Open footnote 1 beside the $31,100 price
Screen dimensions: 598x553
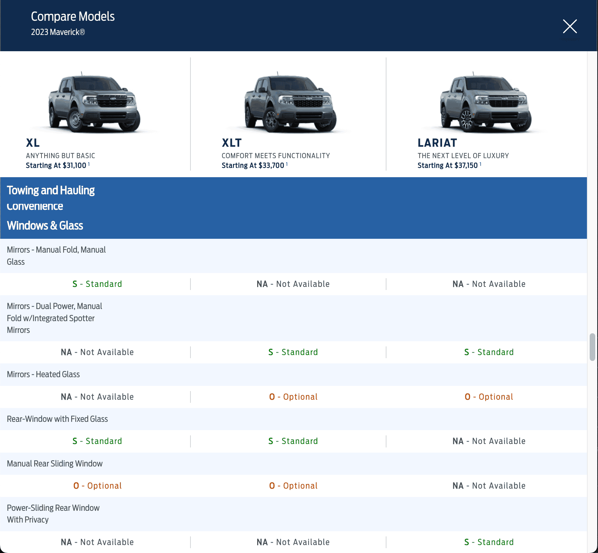89,164
